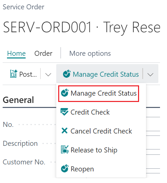
Task: Switch to the Order tab
Action: coord(43,53)
